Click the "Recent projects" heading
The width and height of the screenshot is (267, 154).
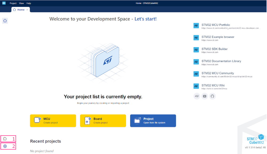pyautogui.click(x=45, y=141)
